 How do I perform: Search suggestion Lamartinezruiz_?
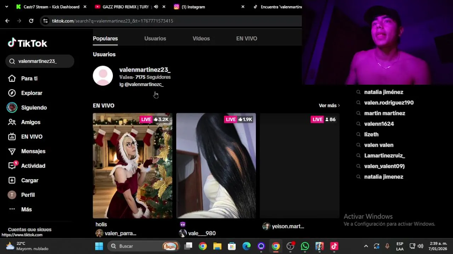tap(384, 156)
